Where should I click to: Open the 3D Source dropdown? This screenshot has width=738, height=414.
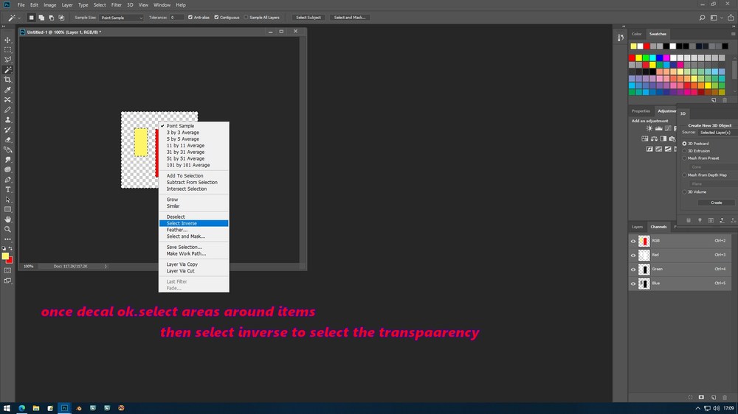717,133
